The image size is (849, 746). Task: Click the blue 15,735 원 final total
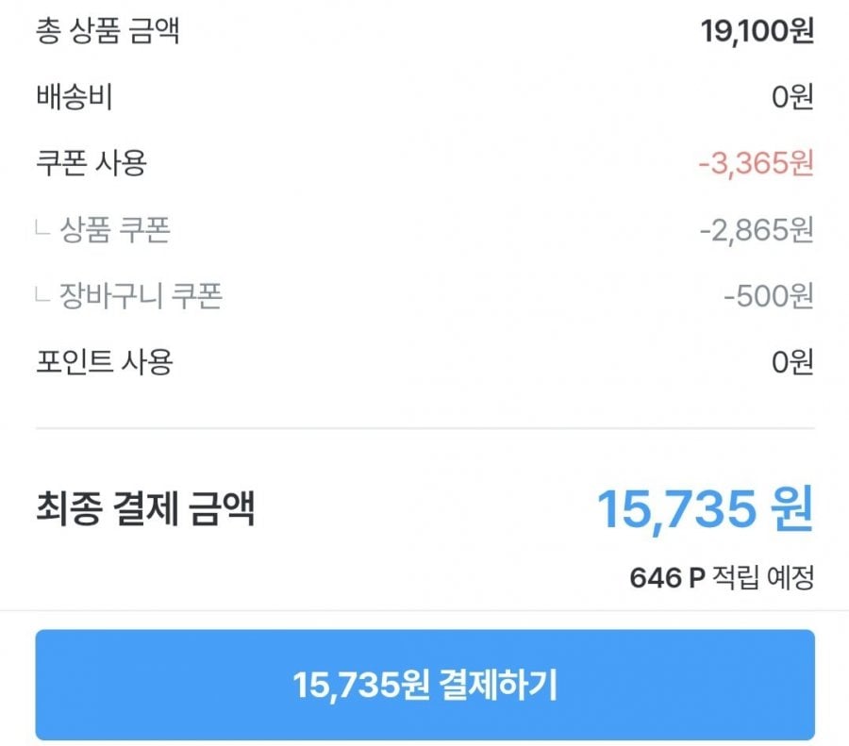[x=705, y=510]
